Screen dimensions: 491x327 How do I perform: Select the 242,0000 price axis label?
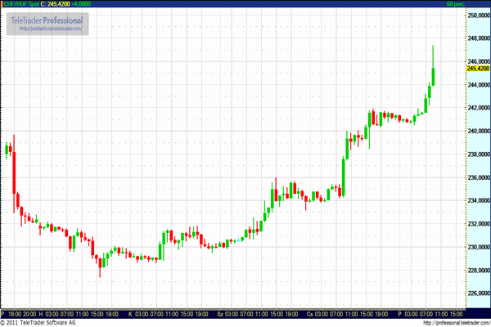click(x=479, y=108)
